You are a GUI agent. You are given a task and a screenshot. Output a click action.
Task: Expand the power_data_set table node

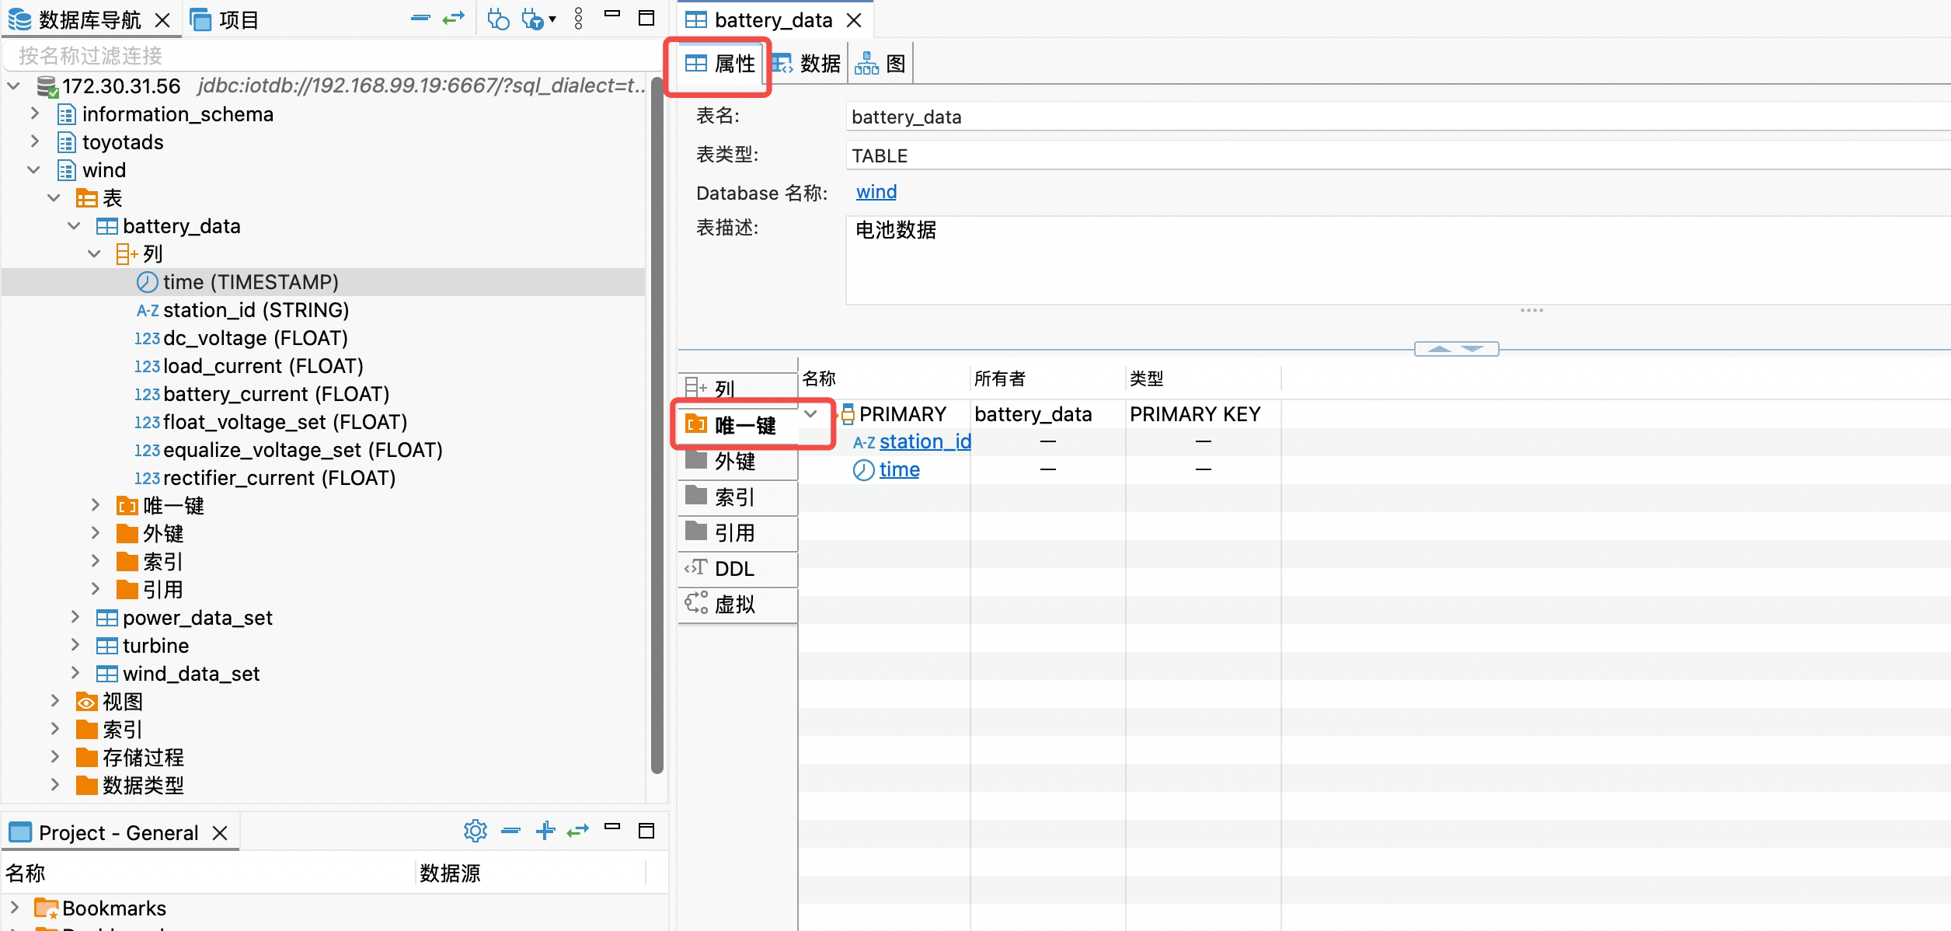pyautogui.click(x=75, y=616)
